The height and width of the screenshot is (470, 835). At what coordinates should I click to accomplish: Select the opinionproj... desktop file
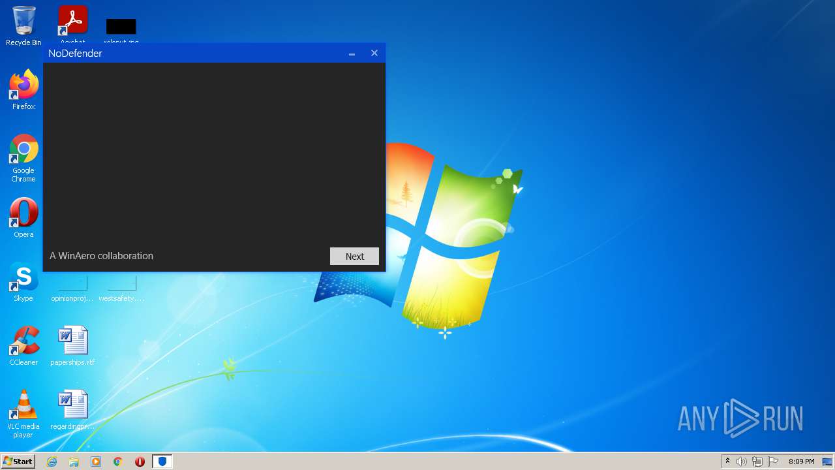(x=72, y=289)
